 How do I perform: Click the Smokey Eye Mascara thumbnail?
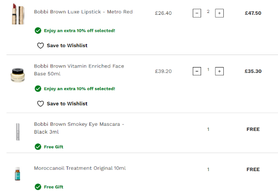pyautogui.click(x=17, y=132)
